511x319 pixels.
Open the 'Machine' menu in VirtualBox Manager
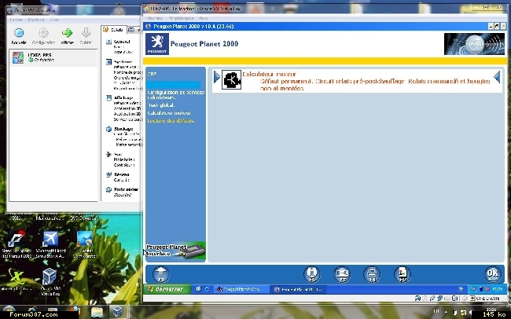[x=36, y=20]
